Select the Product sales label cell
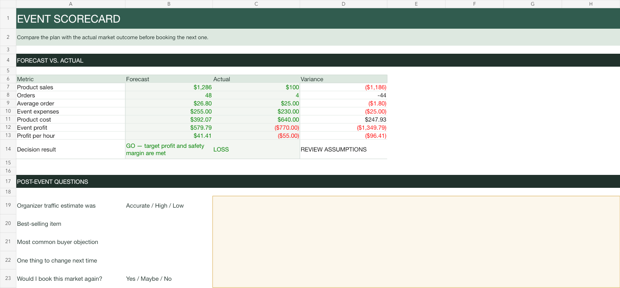Image resolution: width=620 pixels, height=288 pixels. 71,87
